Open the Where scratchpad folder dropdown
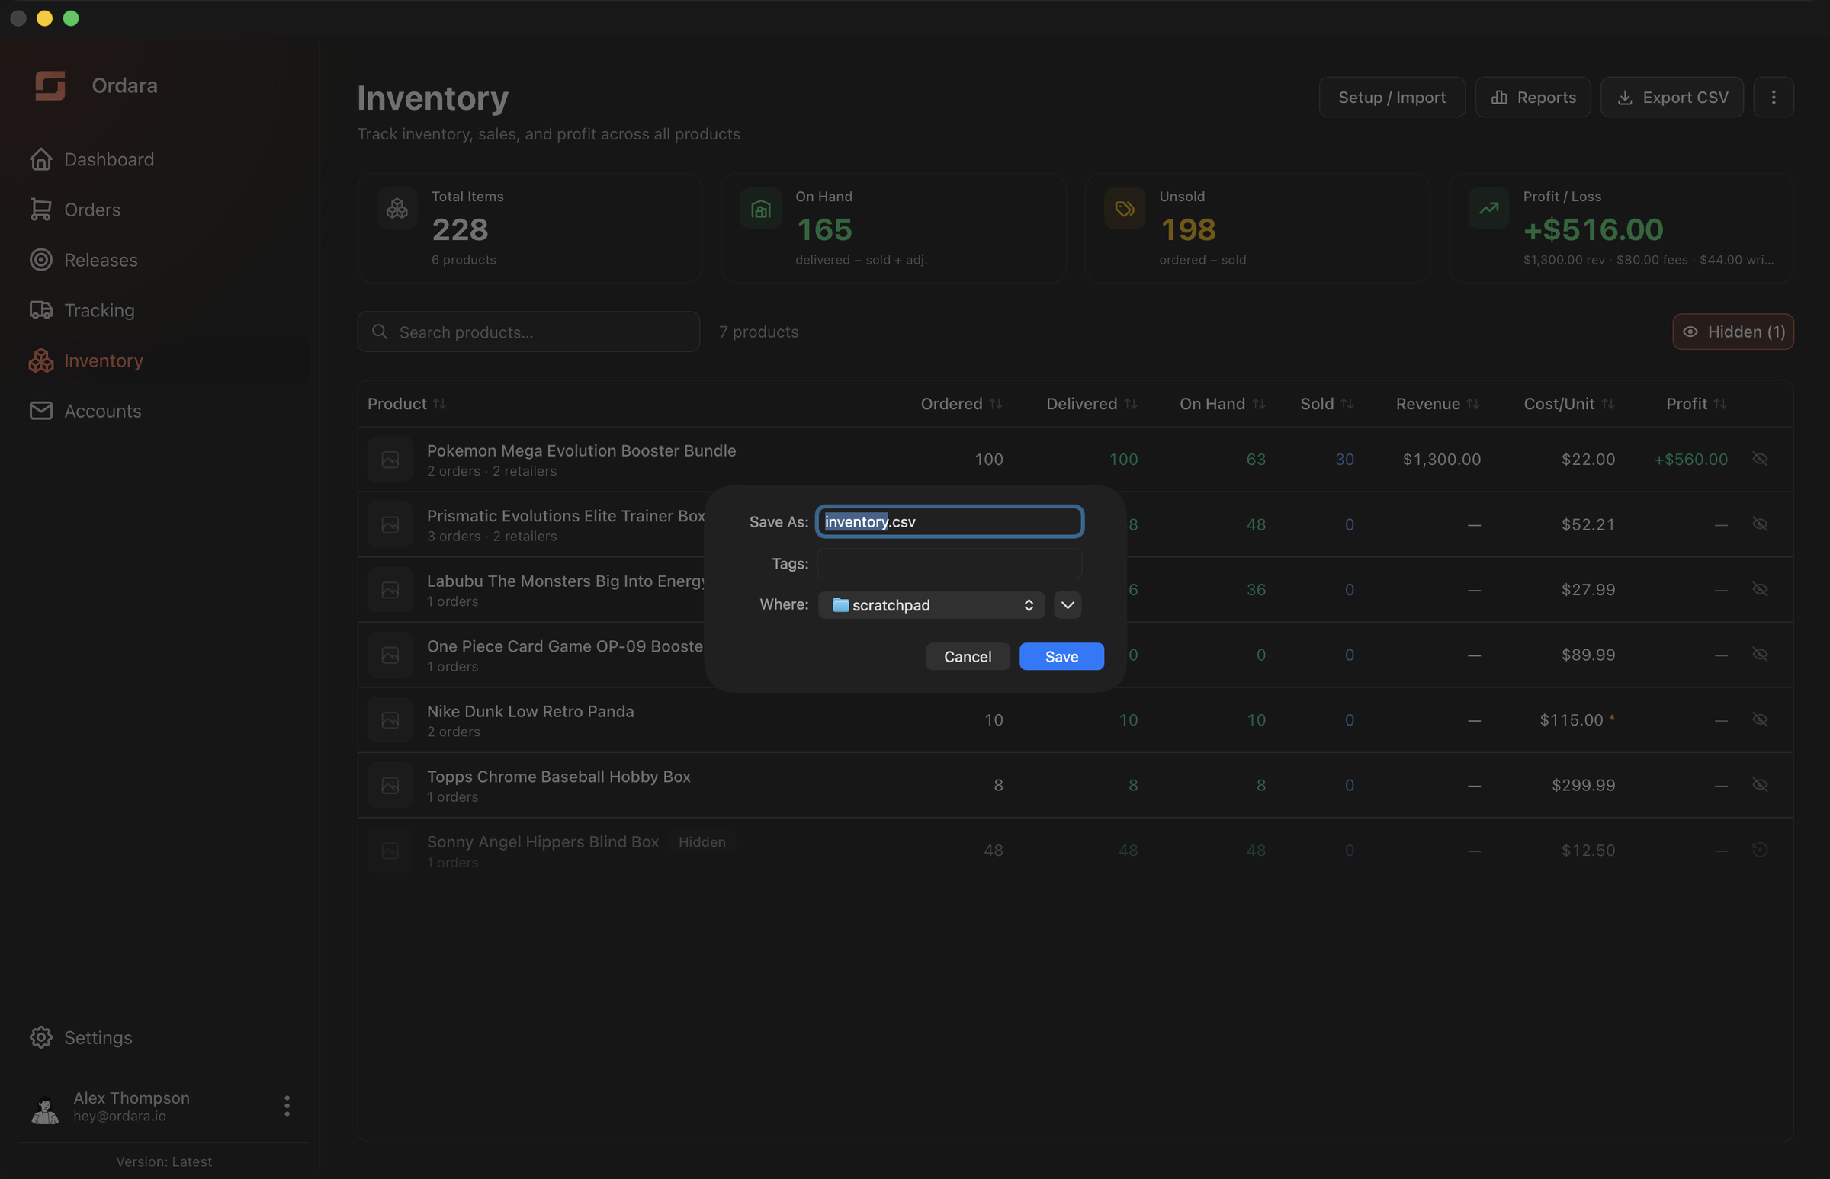The height and width of the screenshot is (1179, 1830). point(931,605)
